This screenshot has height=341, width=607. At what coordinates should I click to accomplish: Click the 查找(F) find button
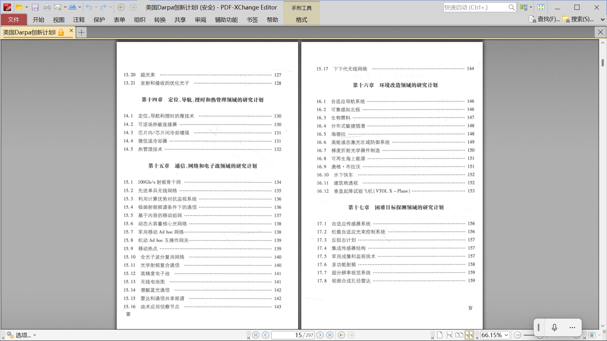[x=545, y=19]
